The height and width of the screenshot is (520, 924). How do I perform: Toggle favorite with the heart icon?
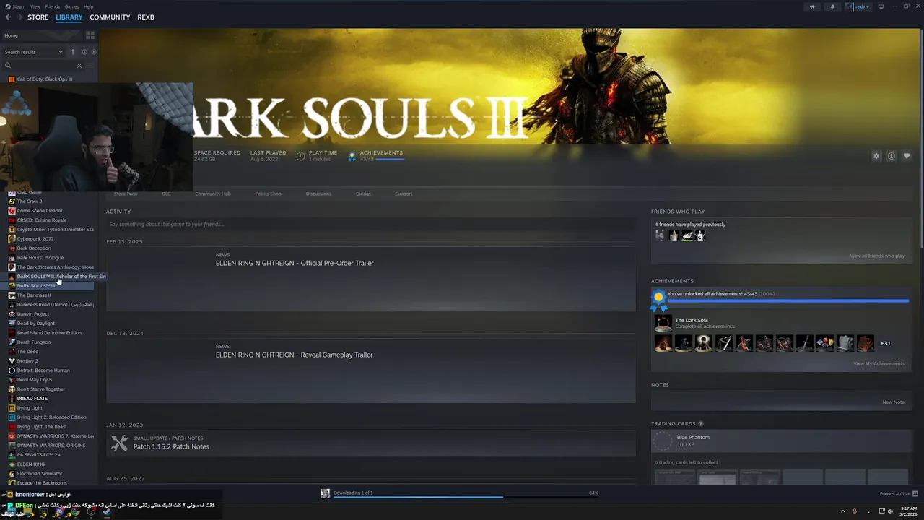(907, 156)
